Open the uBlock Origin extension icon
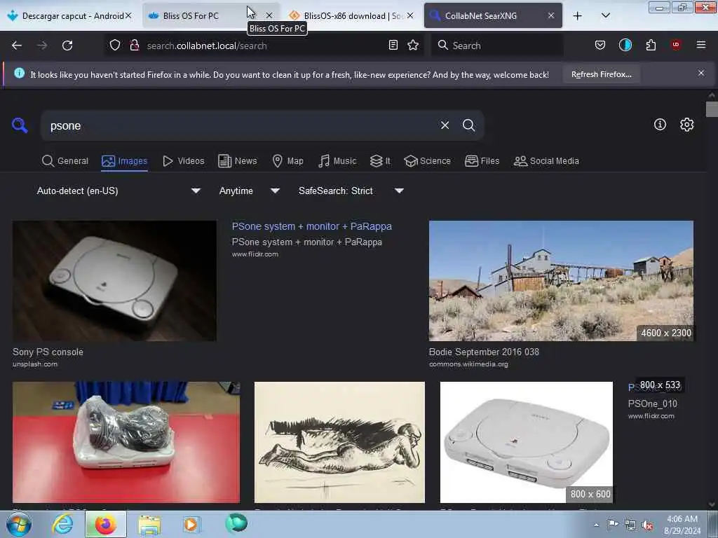 click(676, 45)
